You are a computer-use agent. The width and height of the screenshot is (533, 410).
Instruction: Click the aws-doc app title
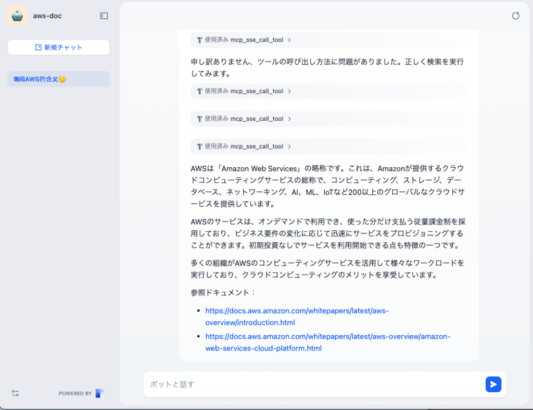coord(47,16)
